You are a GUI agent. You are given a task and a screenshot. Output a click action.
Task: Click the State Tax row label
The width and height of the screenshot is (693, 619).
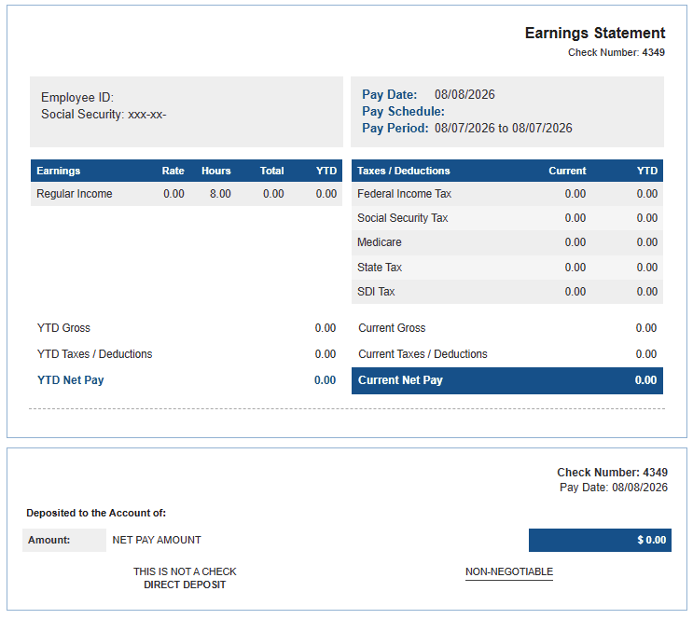click(x=380, y=268)
